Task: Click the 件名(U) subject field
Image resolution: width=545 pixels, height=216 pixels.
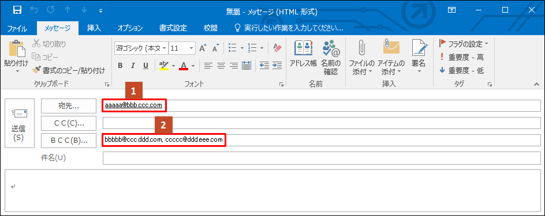Action: pos(322,158)
